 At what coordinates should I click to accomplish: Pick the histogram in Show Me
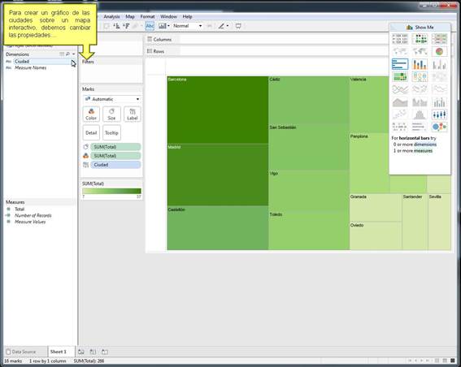pos(420,114)
